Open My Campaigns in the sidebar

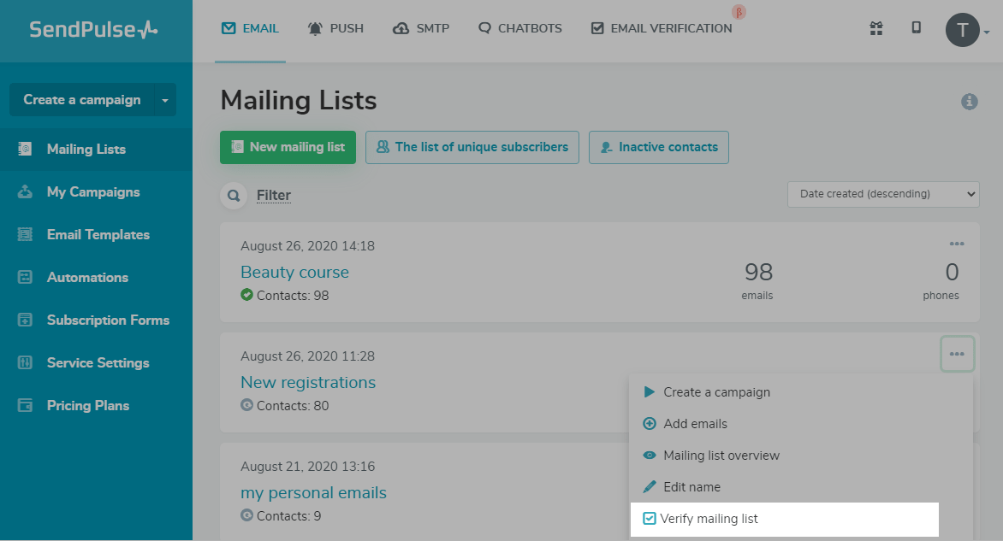[x=96, y=192]
